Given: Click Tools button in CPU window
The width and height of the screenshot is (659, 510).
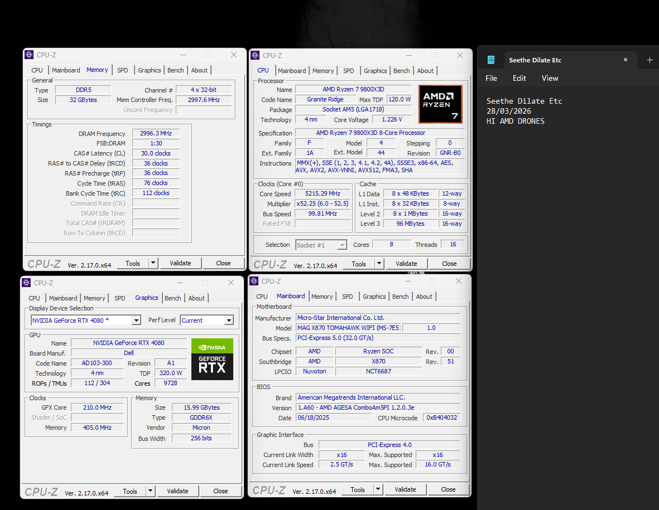Looking at the screenshot, I should pyautogui.click(x=358, y=264).
